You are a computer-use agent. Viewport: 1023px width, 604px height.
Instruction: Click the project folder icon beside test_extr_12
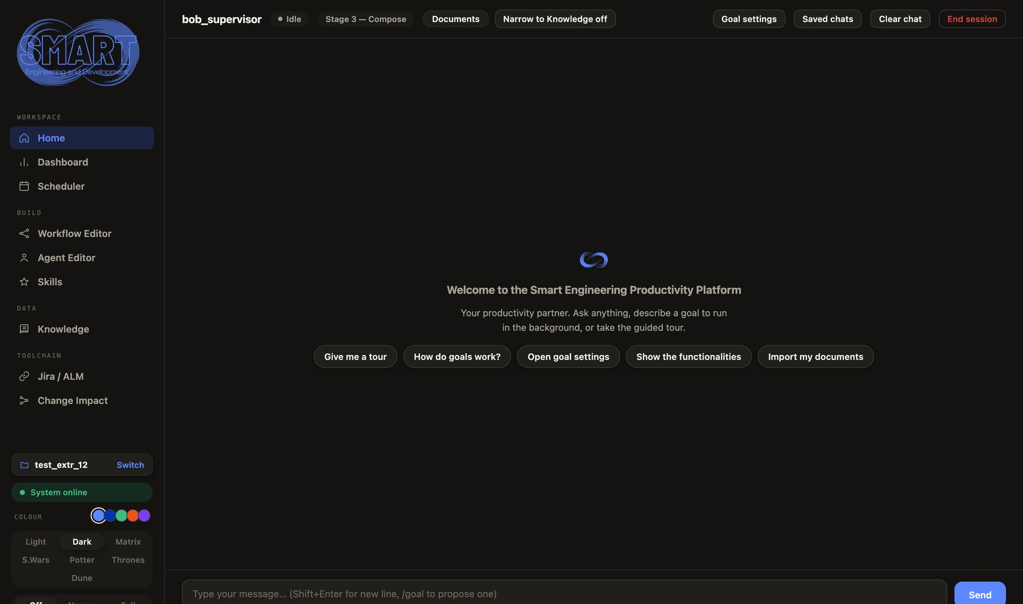[x=24, y=465]
